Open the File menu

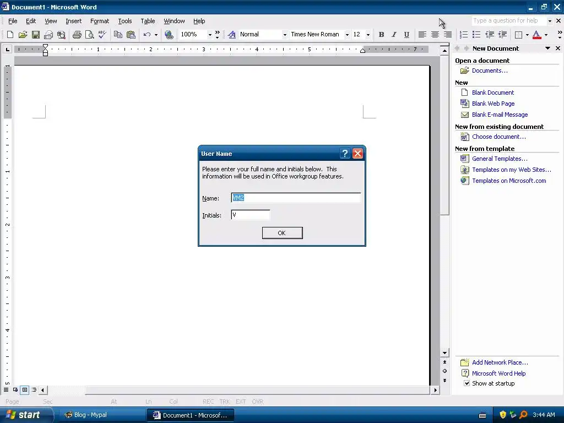(x=13, y=21)
